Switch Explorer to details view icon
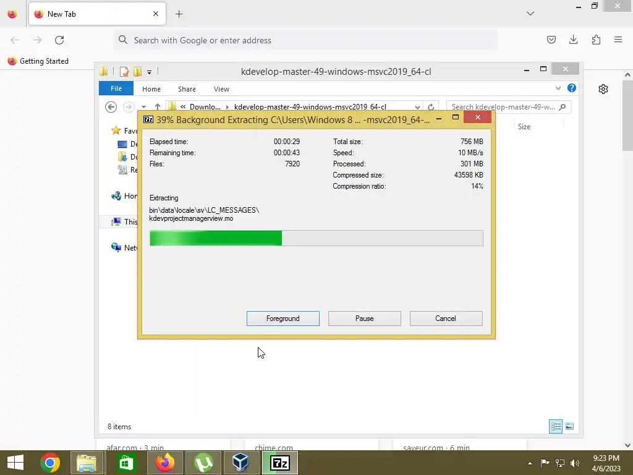The image size is (633, 475). (556, 426)
